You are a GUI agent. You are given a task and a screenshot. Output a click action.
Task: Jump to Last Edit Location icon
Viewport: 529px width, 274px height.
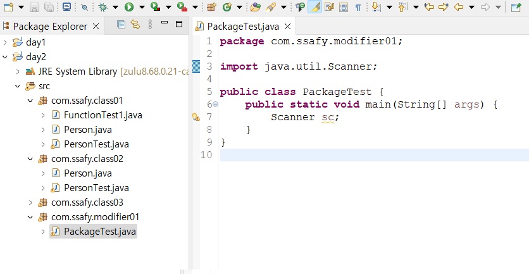429,7
